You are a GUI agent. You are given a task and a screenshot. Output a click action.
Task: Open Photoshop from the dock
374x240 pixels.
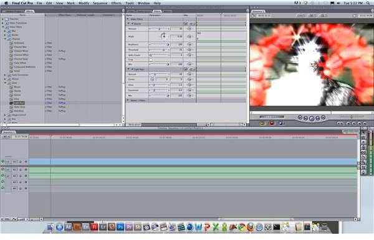[x=120, y=227]
